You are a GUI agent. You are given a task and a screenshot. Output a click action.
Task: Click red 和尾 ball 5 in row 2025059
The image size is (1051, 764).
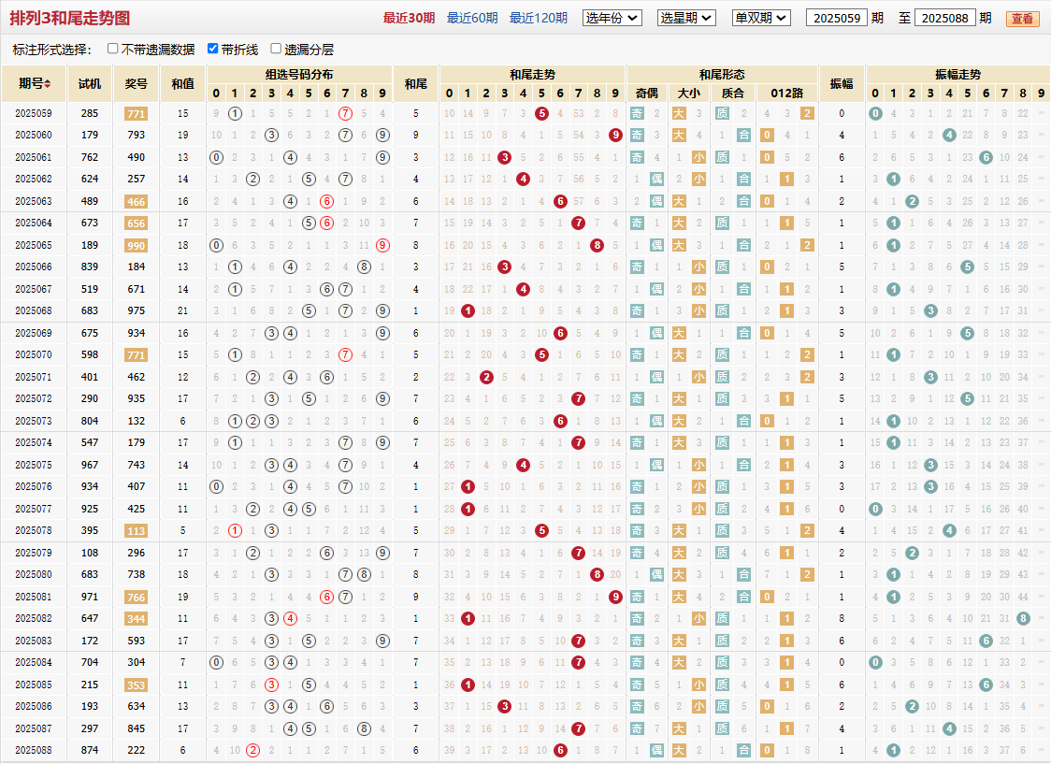tap(541, 113)
